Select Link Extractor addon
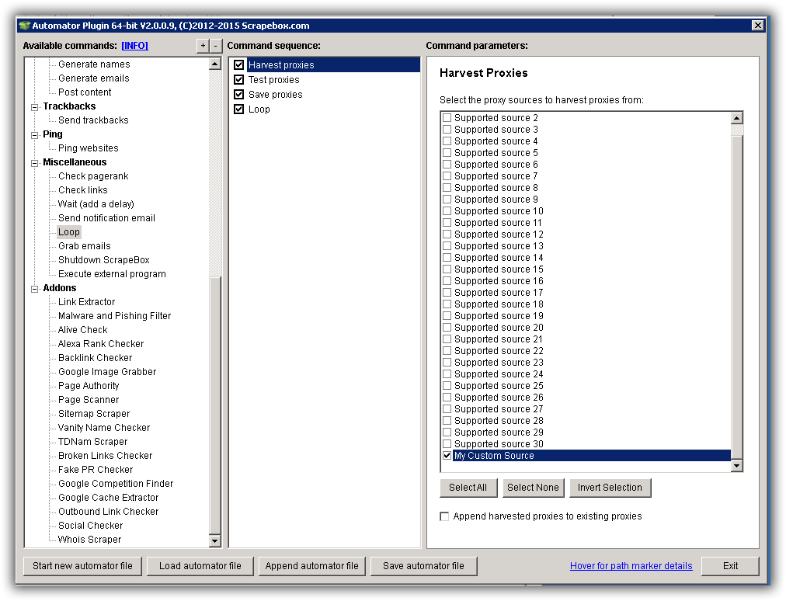 (86, 302)
